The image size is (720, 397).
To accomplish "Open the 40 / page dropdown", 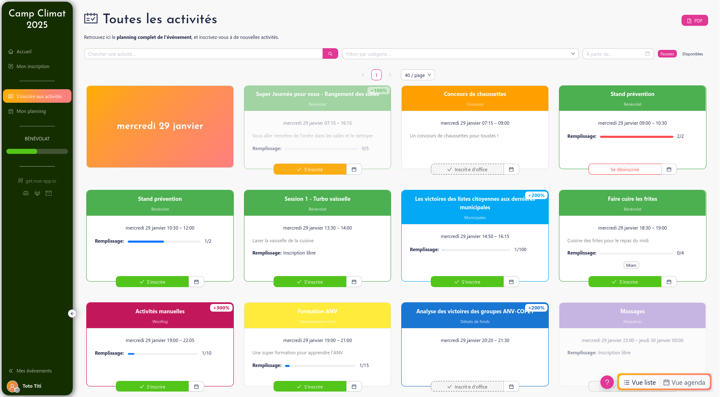I will point(417,75).
